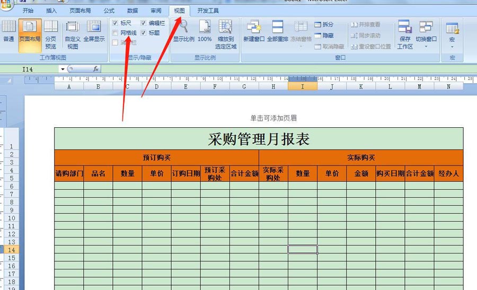The image size is (477, 290).
Task: Switch to the 公式 formulas tab
Action: click(109, 11)
